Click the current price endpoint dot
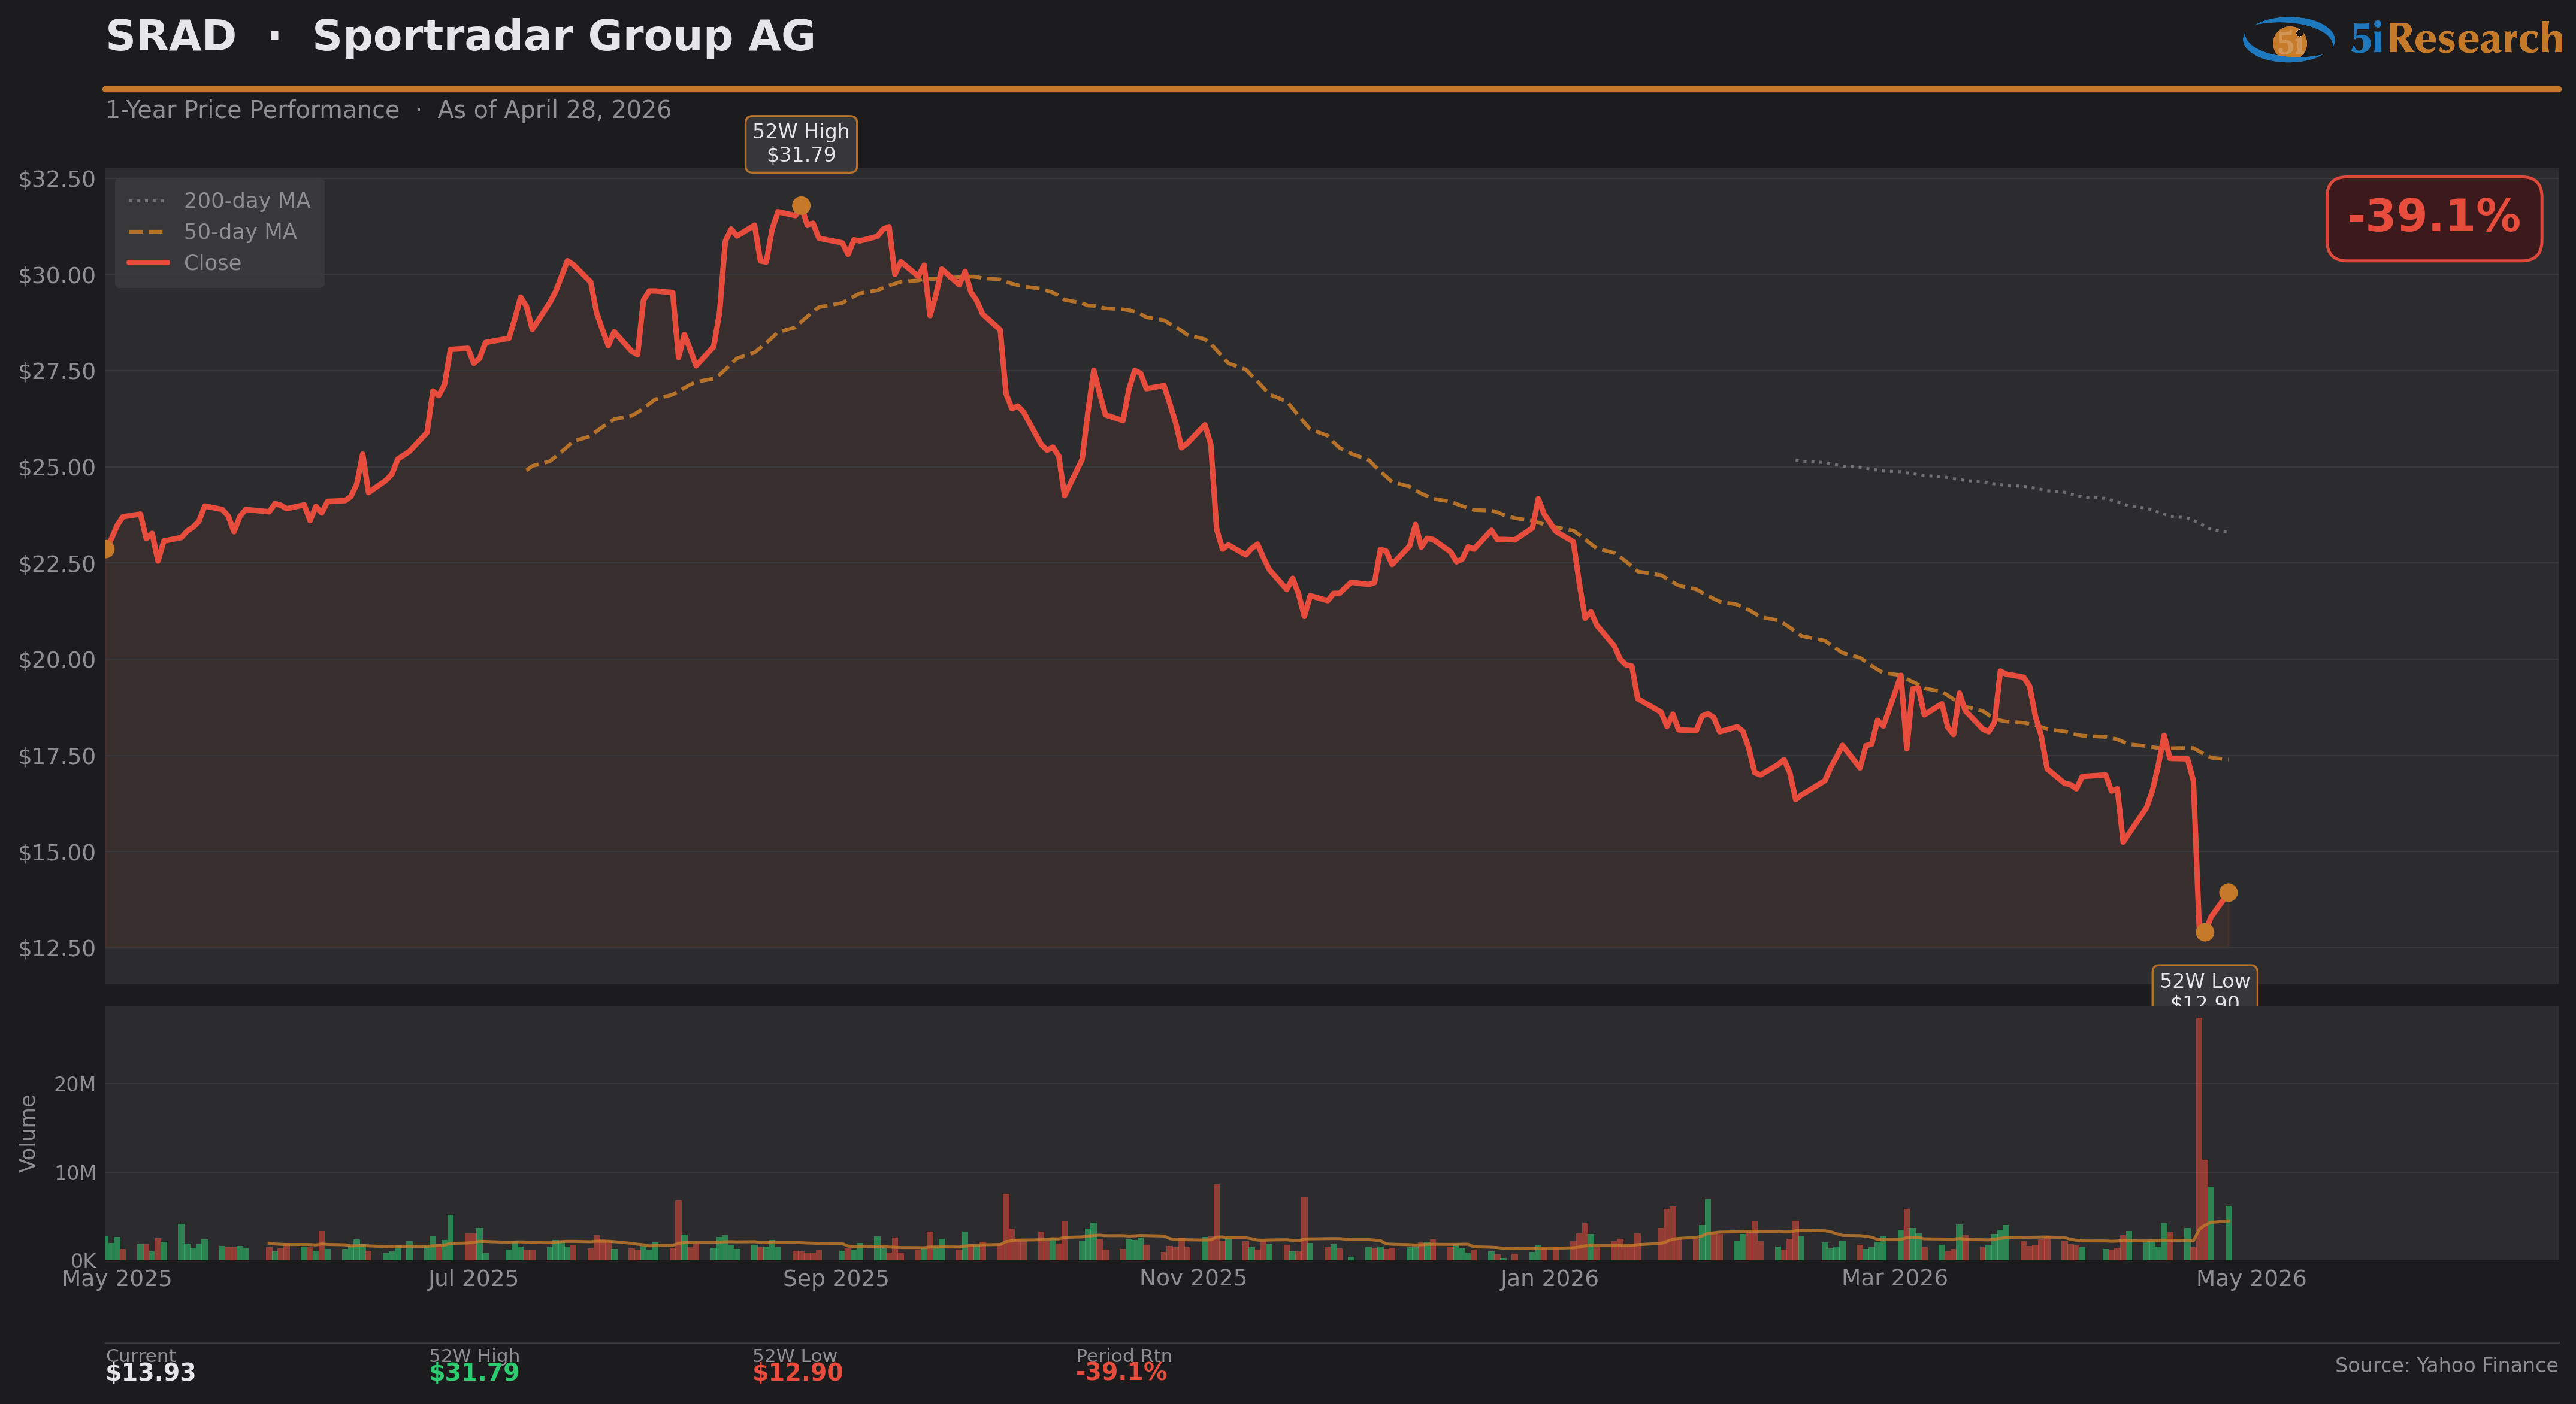The height and width of the screenshot is (1404, 2576). (x=2228, y=892)
